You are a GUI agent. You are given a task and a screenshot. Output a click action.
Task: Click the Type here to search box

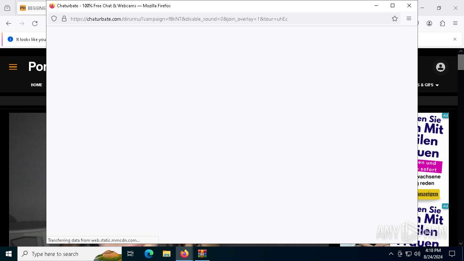70,254
